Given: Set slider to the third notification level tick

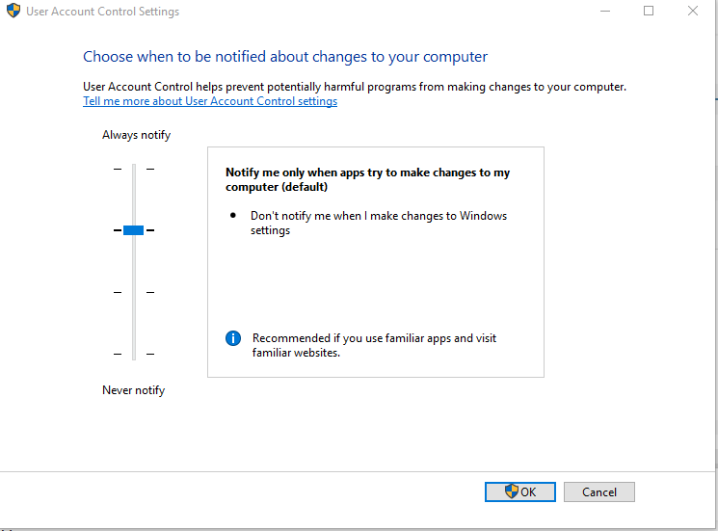Looking at the screenshot, I should pos(134,292).
